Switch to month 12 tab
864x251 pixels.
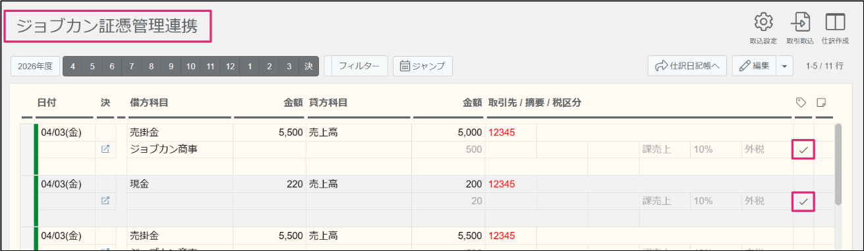230,66
